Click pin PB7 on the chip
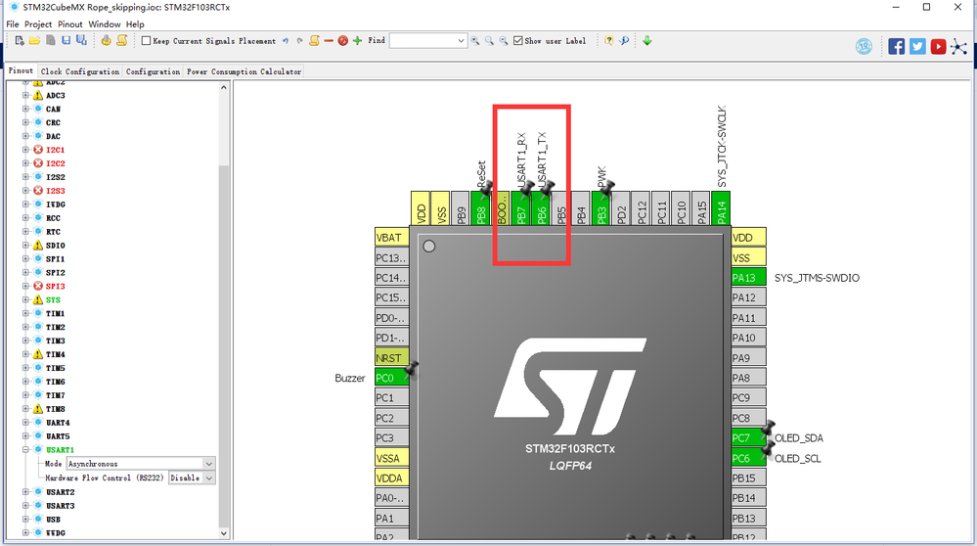 point(521,208)
